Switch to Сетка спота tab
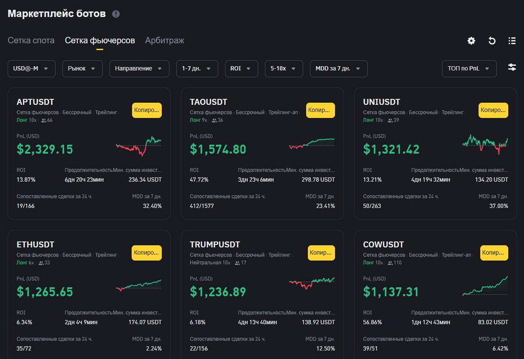The height and width of the screenshot is (359, 524). click(31, 41)
